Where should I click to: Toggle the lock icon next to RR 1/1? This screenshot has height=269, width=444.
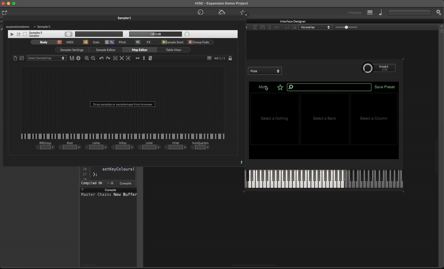[230, 58]
